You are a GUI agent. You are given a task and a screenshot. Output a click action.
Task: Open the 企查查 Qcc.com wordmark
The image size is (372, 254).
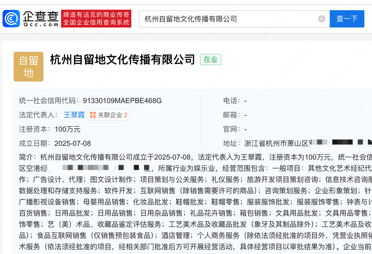41,19
